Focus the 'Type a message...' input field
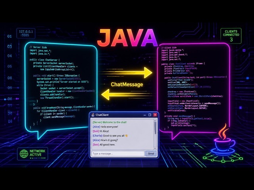 click(118, 154)
